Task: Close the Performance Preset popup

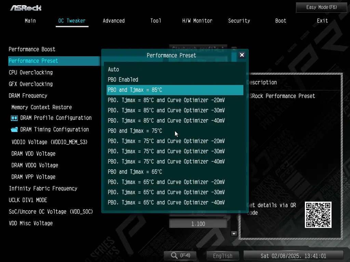Action: [x=242, y=55]
